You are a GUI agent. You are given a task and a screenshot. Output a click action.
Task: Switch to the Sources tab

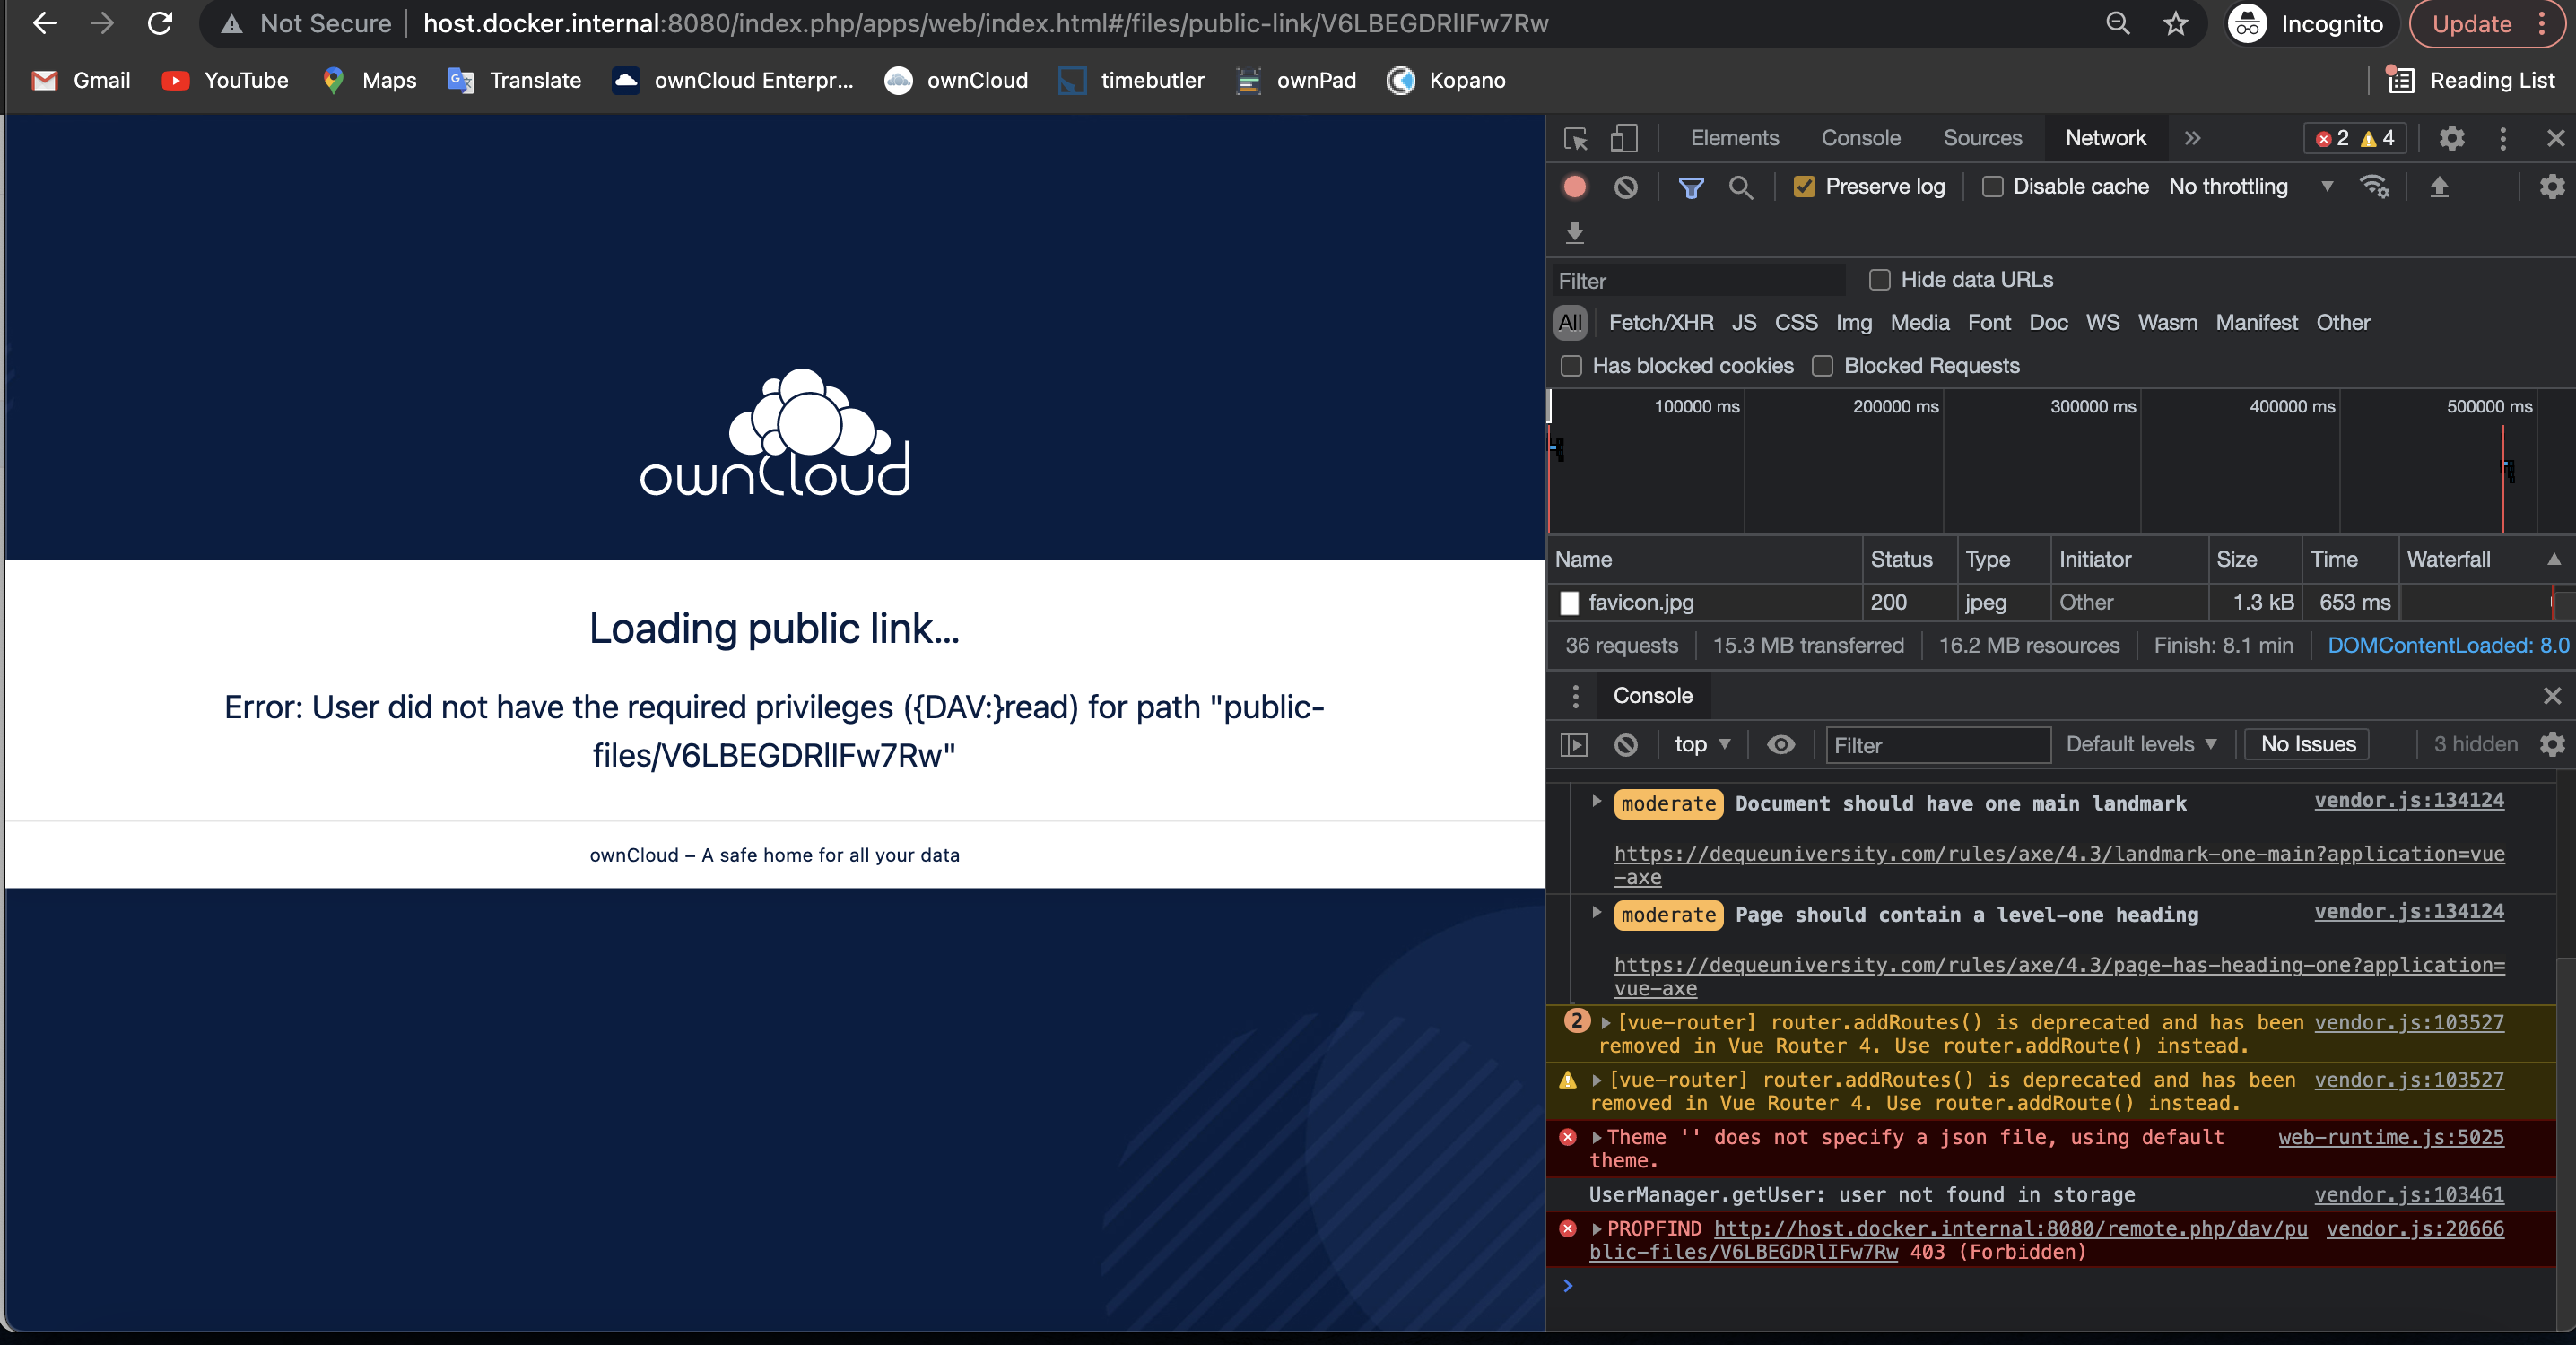click(1981, 138)
